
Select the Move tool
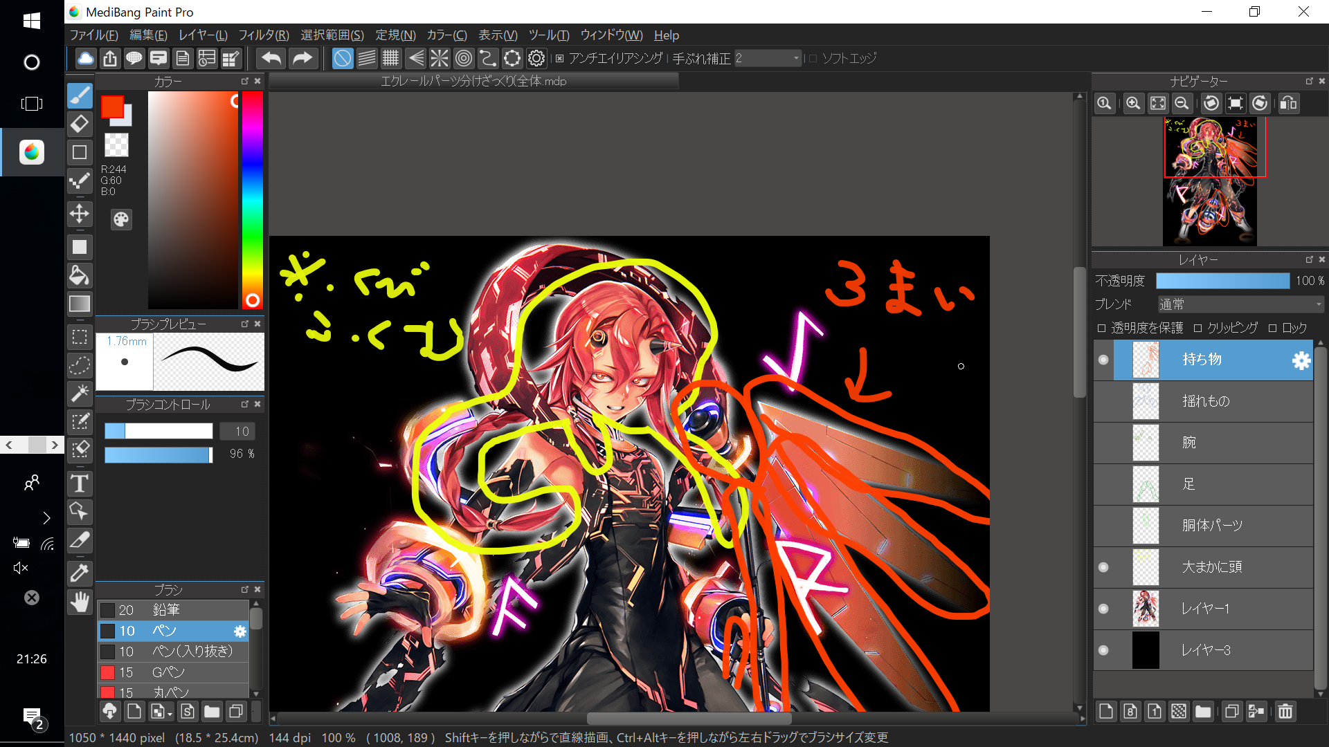pos(80,214)
